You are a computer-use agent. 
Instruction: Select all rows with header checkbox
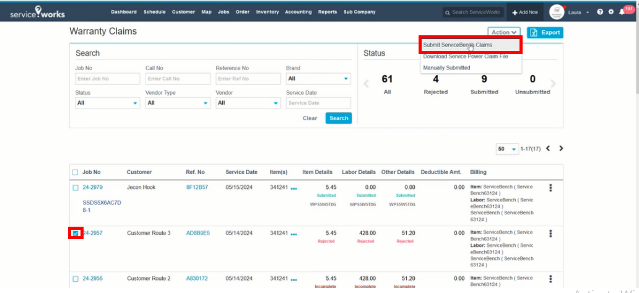pos(75,172)
